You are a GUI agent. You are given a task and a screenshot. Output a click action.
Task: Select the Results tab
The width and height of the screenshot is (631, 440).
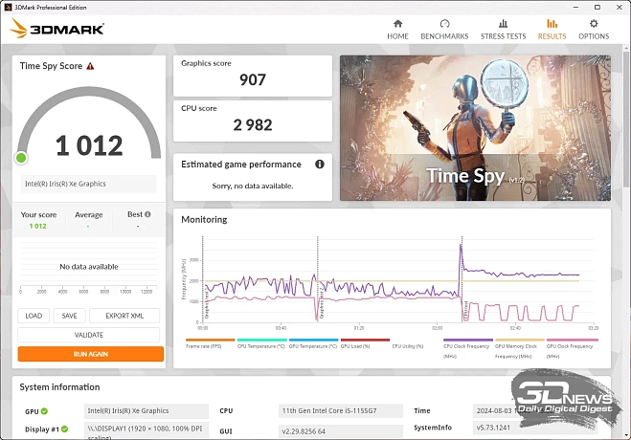552,30
